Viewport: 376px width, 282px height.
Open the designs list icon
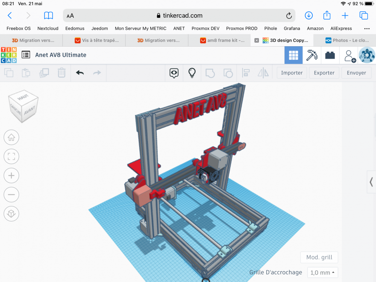click(26, 55)
